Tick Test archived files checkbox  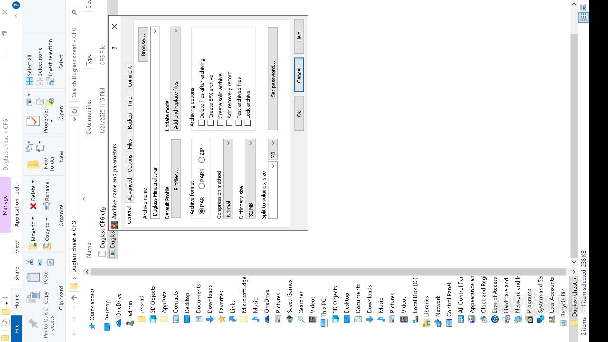tap(238, 123)
